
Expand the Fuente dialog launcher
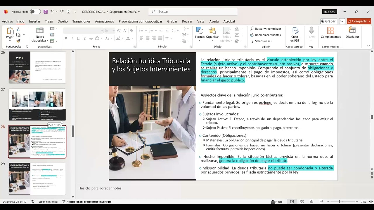tap(134, 47)
